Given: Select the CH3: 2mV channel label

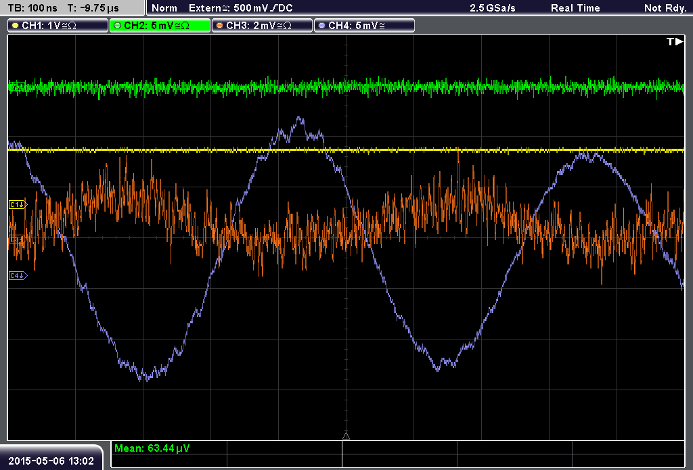Looking at the screenshot, I should [x=262, y=26].
